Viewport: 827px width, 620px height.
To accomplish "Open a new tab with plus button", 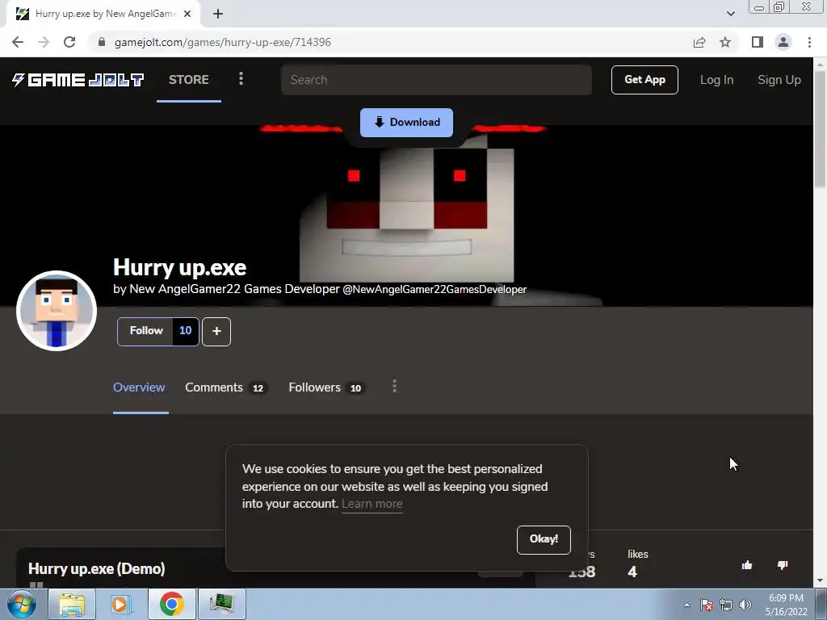I will (x=218, y=15).
